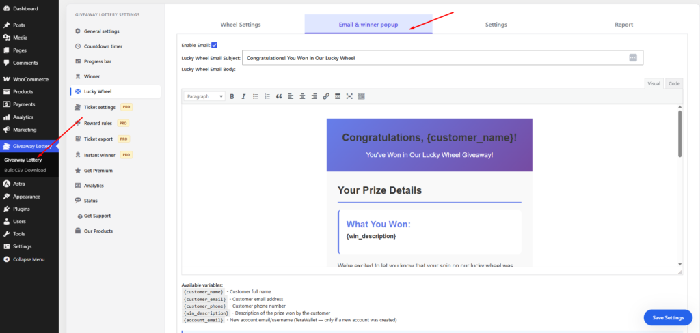This screenshot has width=700, height=333.
Task: Open Winner settings
Action: tap(115, 76)
